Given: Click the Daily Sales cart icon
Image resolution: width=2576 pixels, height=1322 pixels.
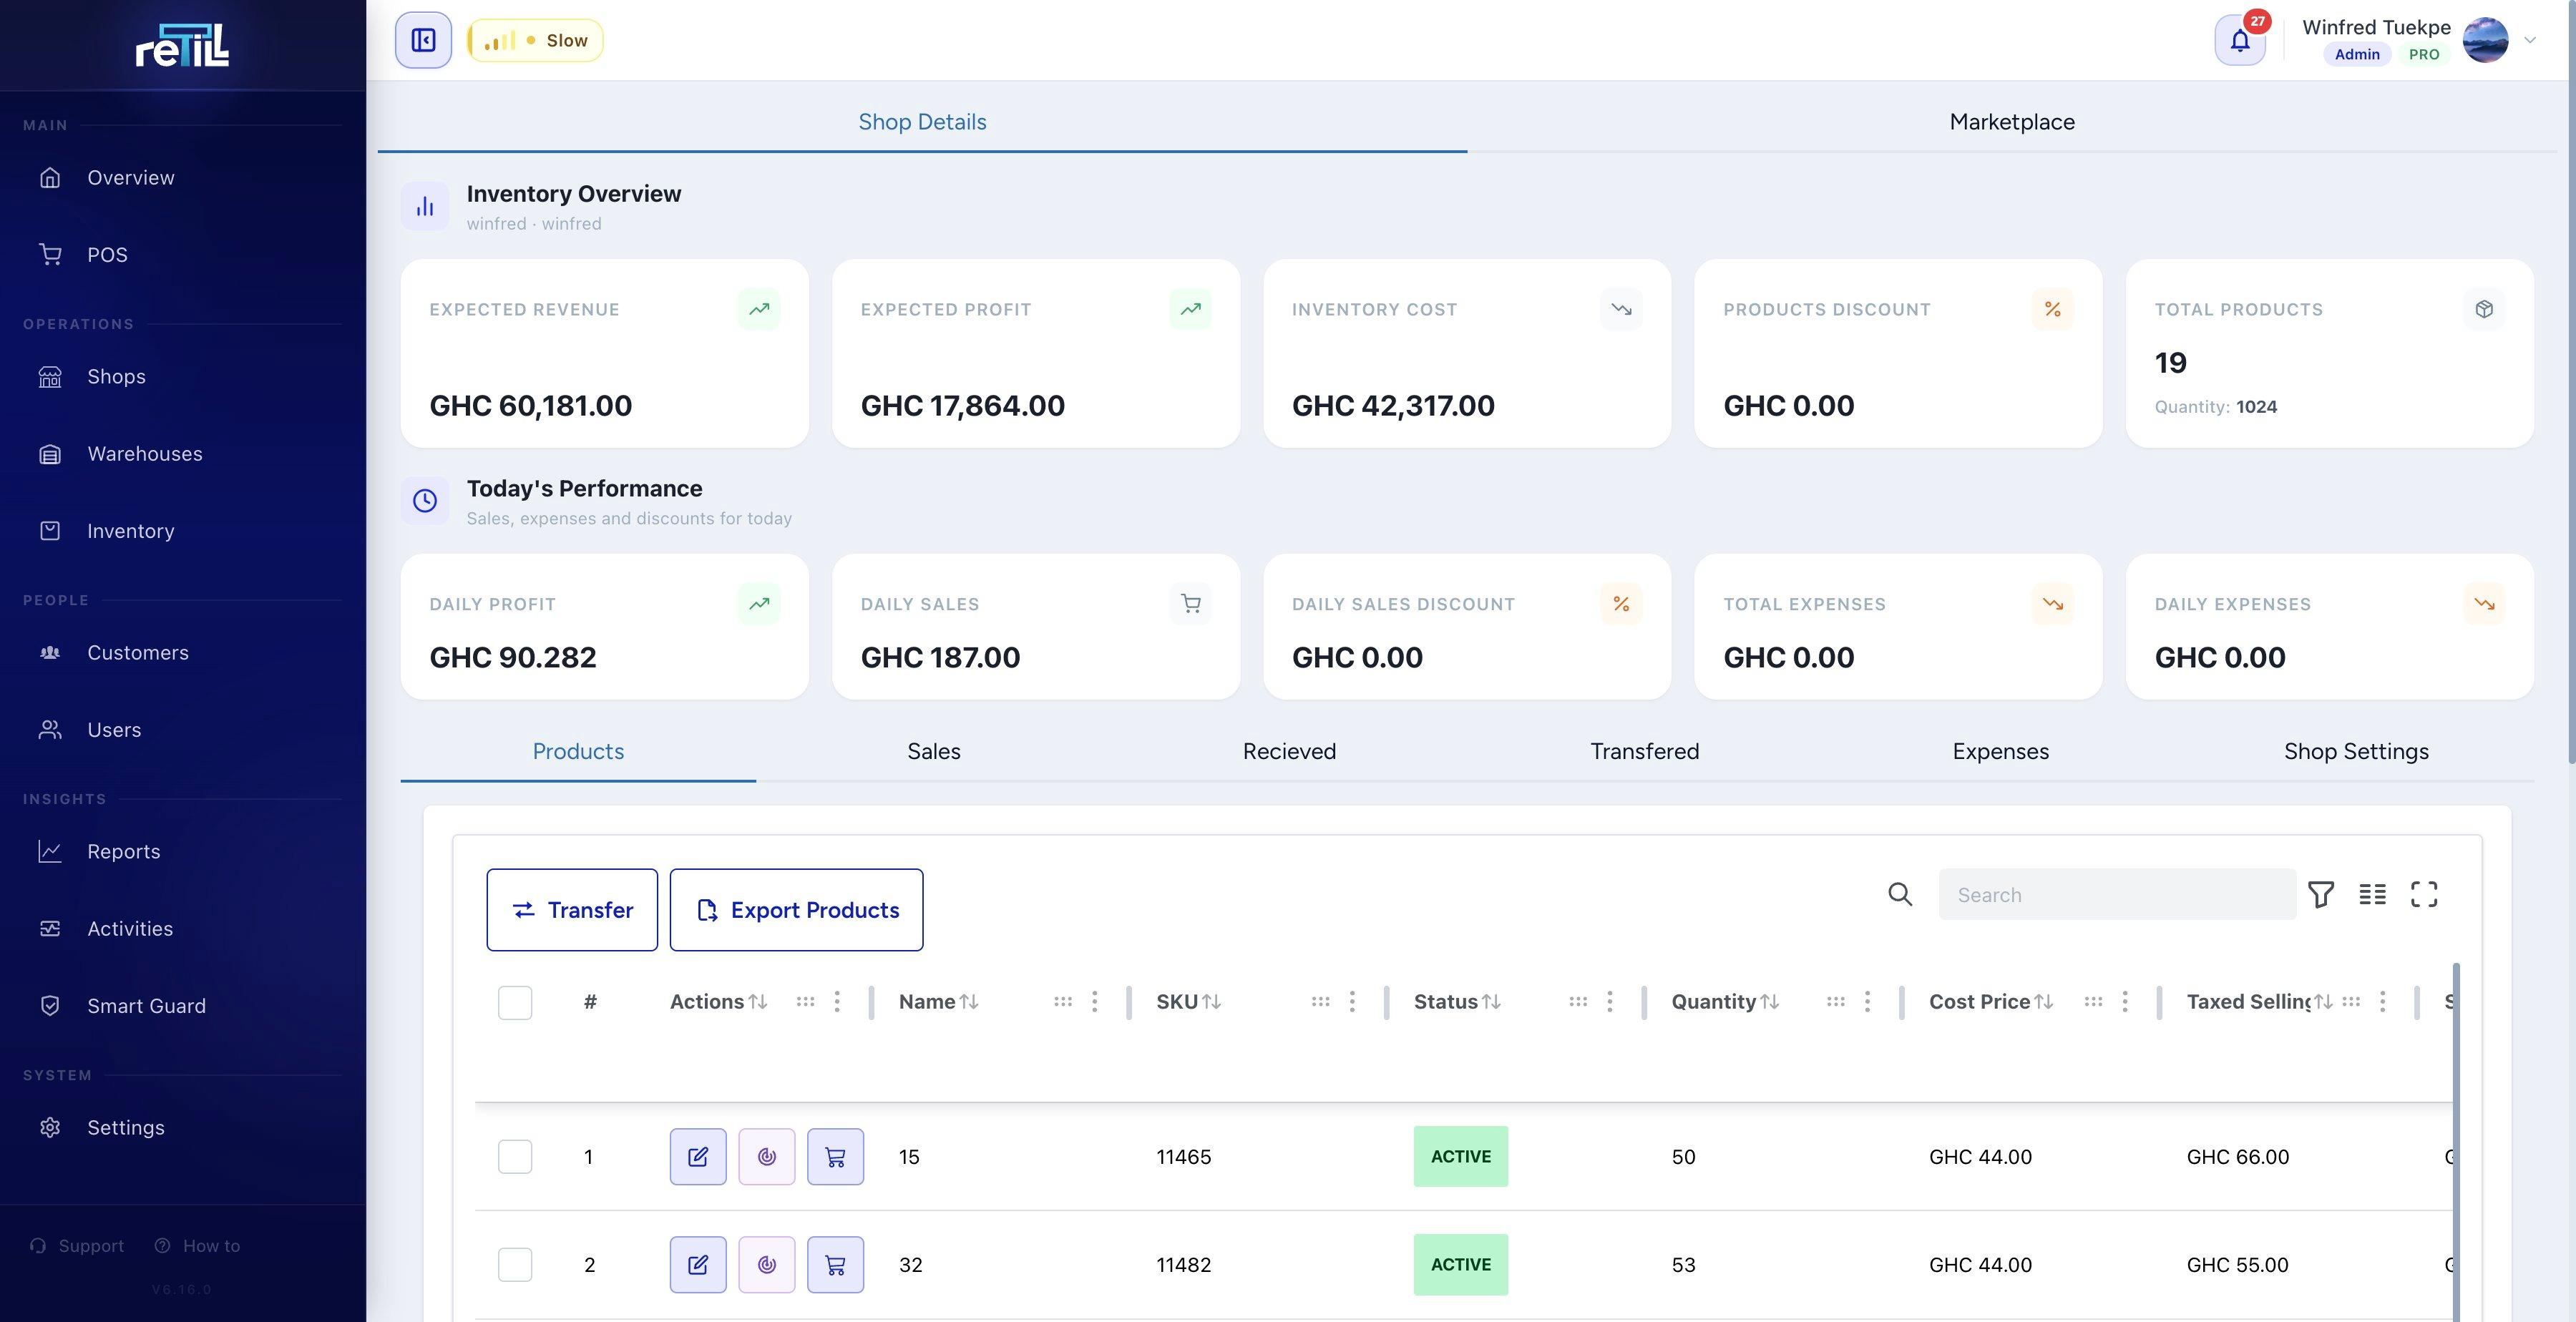Looking at the screenshot, I should pyautogui.click(x=1190, y=604).
